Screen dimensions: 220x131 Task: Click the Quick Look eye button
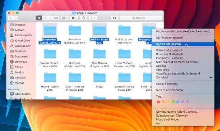tap(115, 18)
